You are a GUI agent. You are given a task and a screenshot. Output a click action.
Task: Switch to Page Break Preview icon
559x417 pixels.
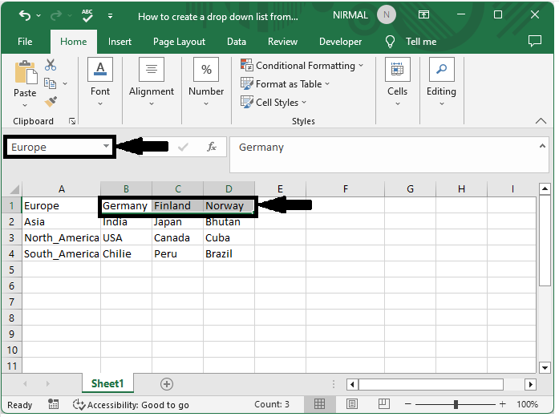pos(383,404)
